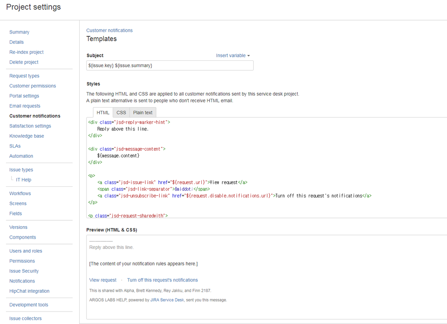Click the jsd-issue-link code line
The image size is (447, 324).
click(172, 182)
